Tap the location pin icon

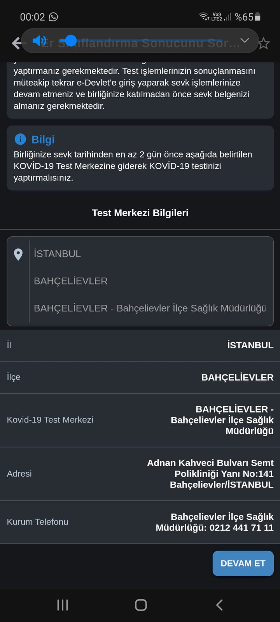(18, 254)
